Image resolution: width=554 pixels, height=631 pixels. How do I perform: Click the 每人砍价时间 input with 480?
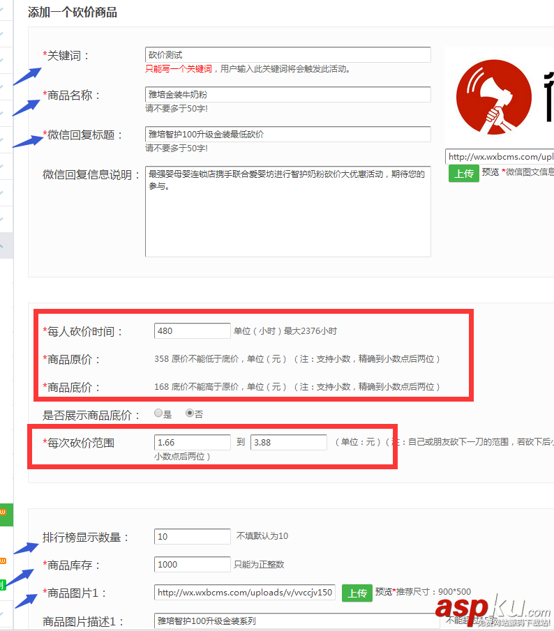pos(192,330)
